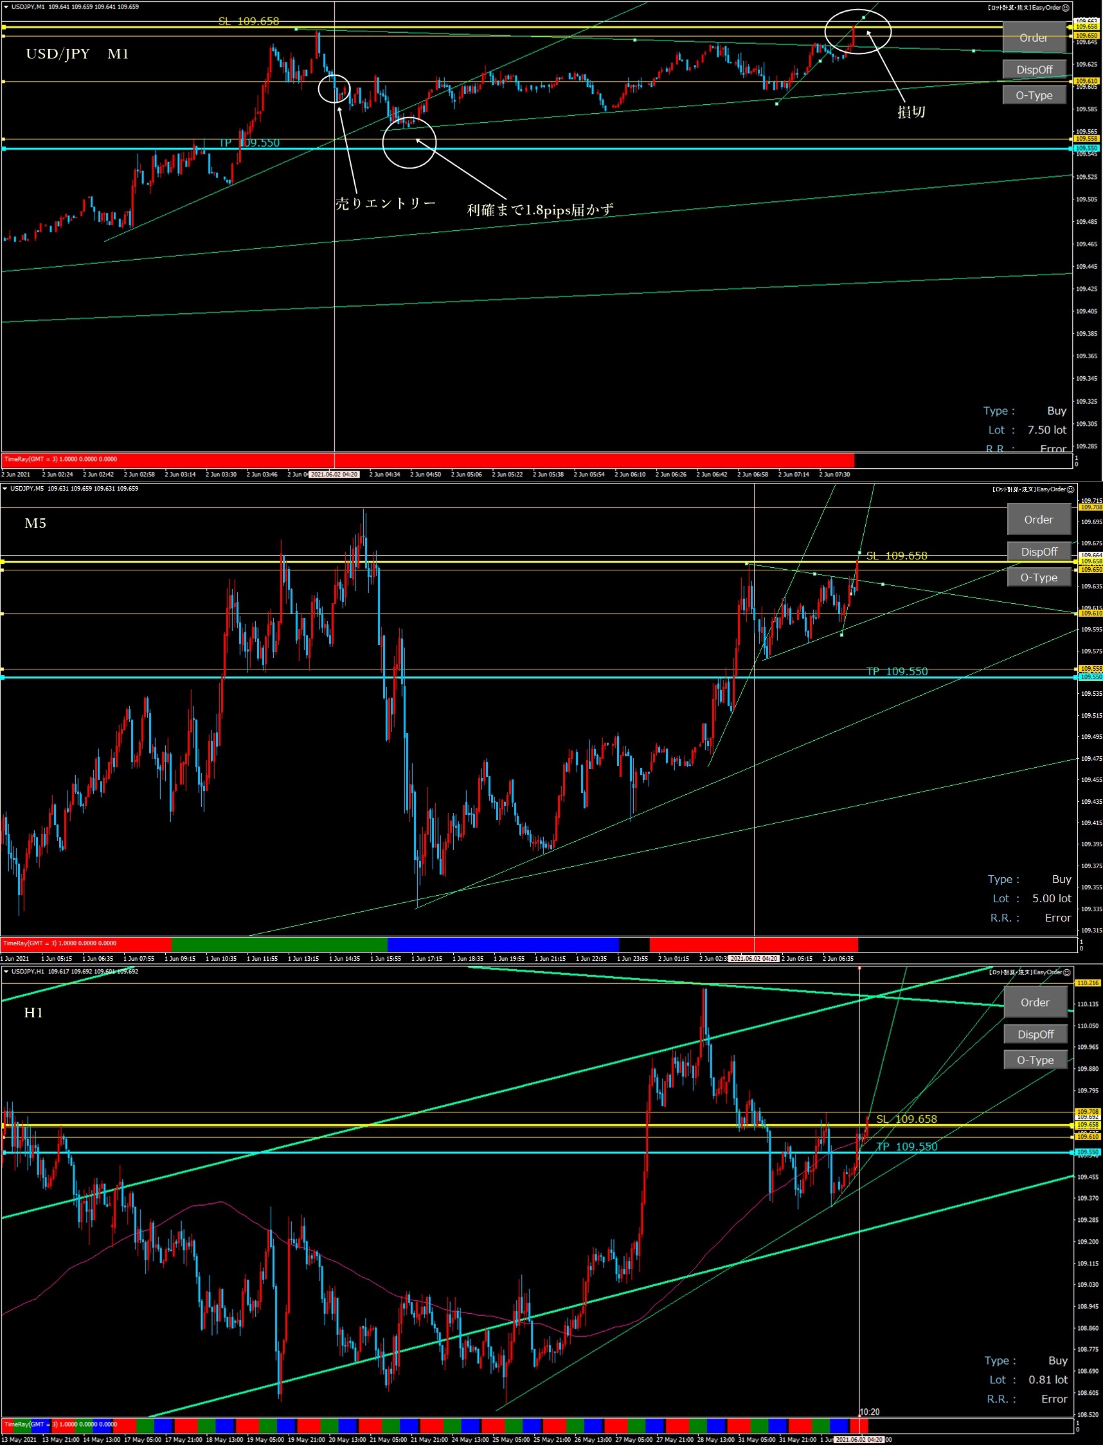This screenshot has height=1445, width=1103.
Task: Select the 109.610 entry price tag on M5 axis
Action: click(x=1091, y=613)
